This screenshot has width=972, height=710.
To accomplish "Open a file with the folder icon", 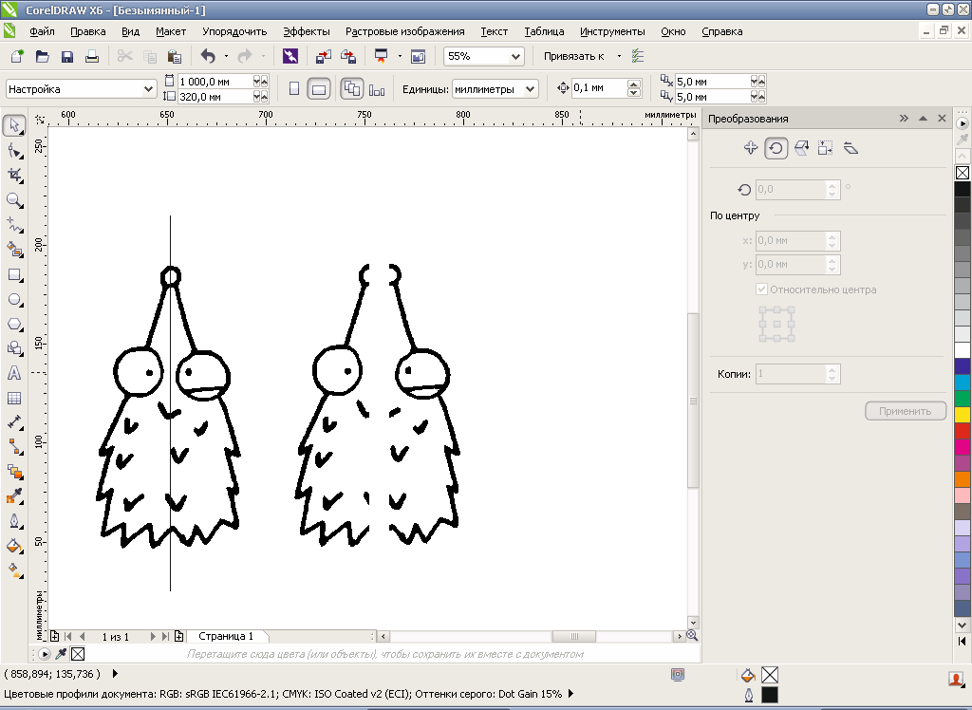I will (42, 56).
